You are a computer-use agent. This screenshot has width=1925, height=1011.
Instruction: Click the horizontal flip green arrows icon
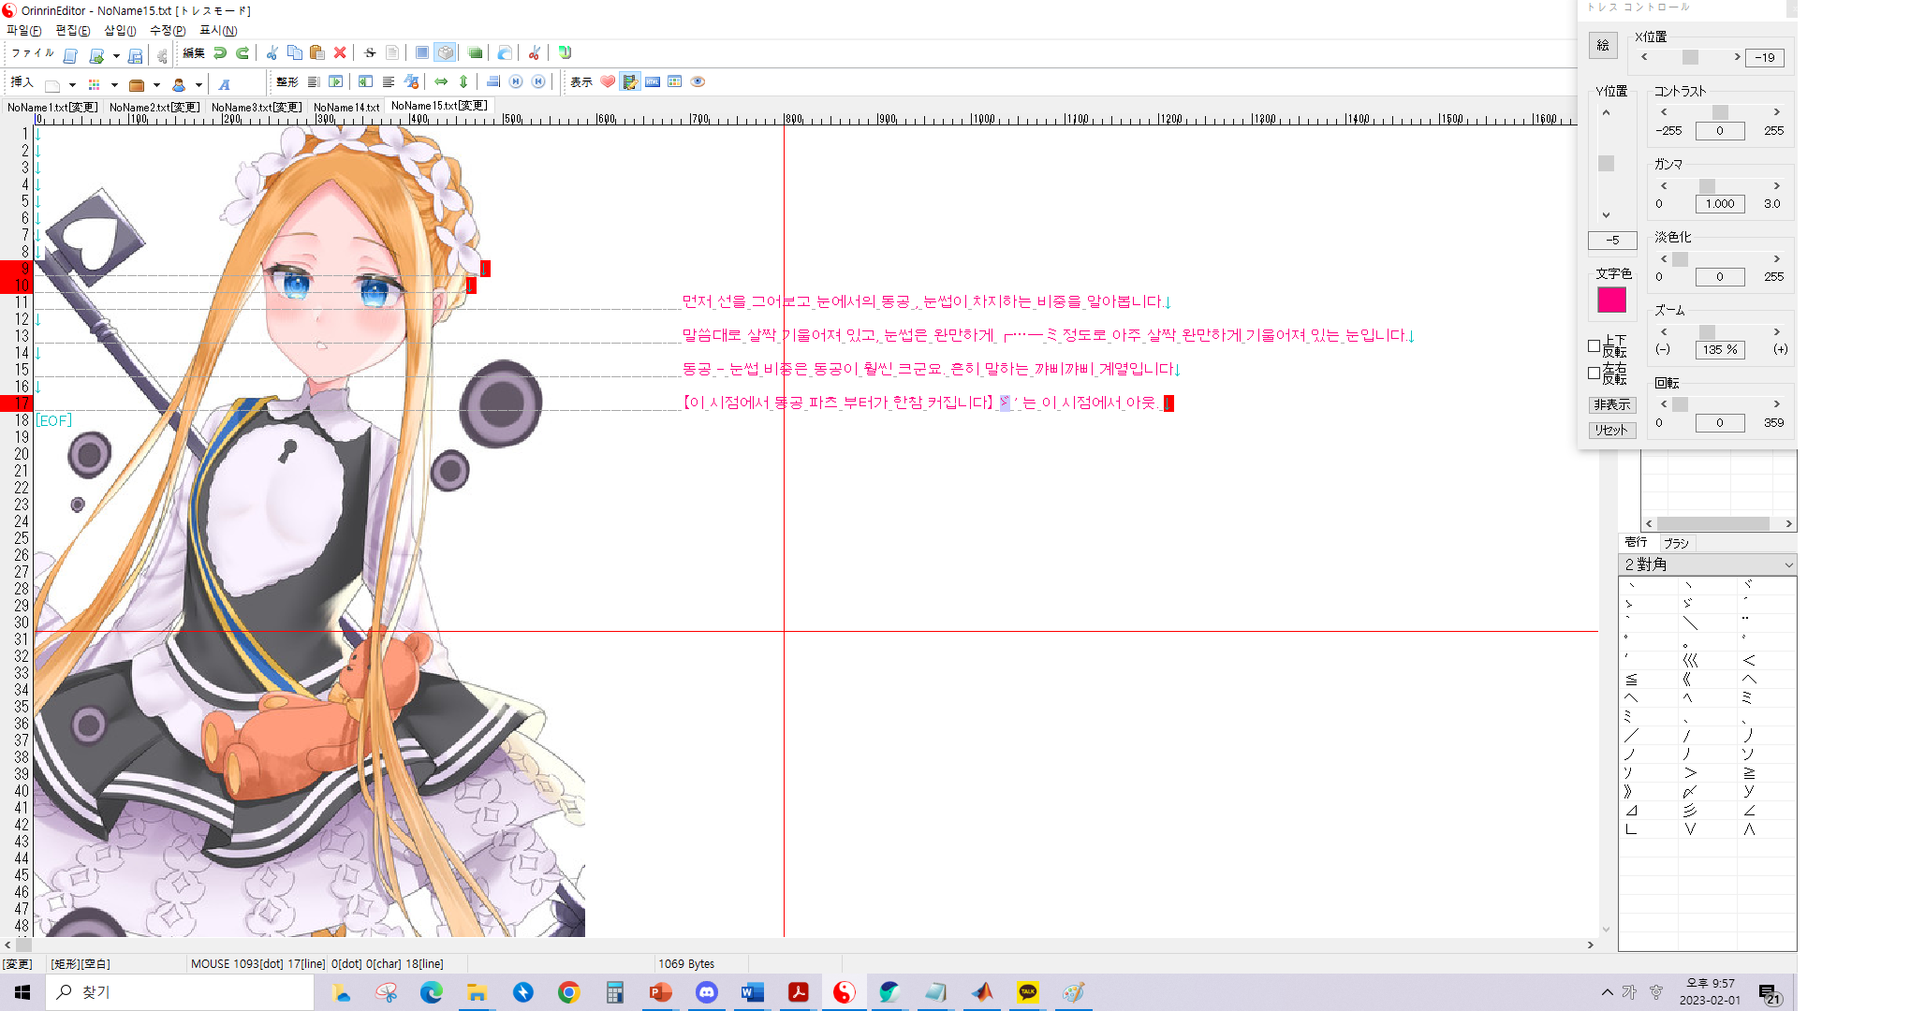[x=441, y=82]
